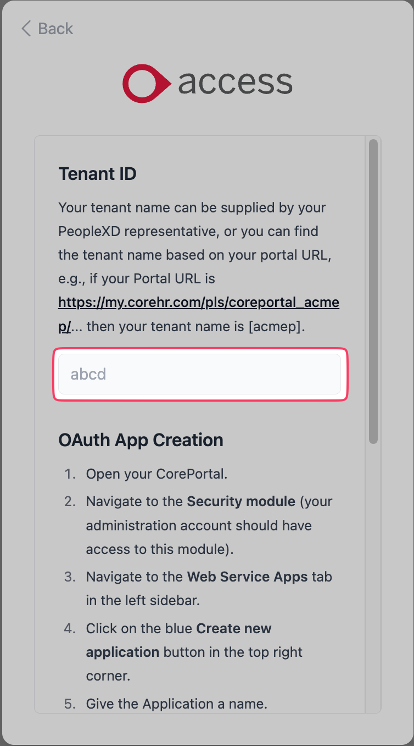Click the list number "5." marker
414x746 pixels.
pyautogui.click(x=70, y=704)
